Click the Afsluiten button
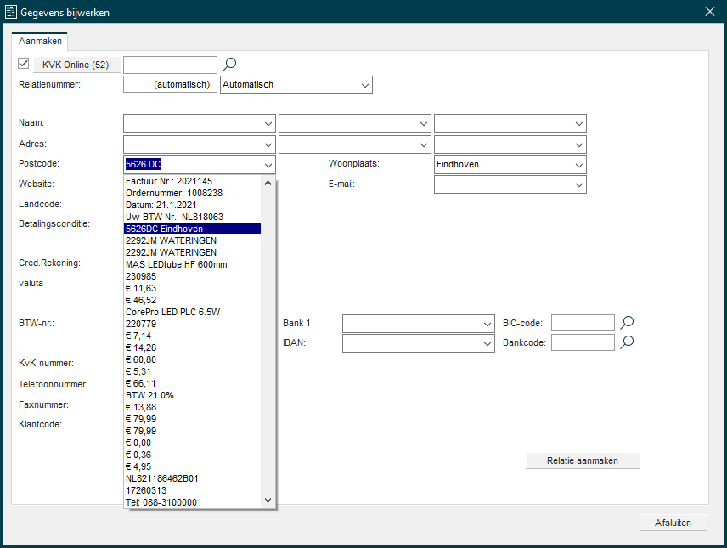This screenshot has height=548, width=727. click(673, 523)
